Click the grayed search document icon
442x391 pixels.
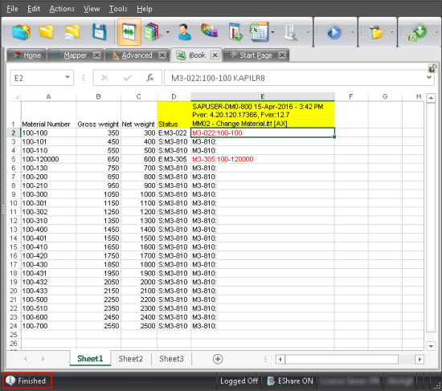point(290,32)
